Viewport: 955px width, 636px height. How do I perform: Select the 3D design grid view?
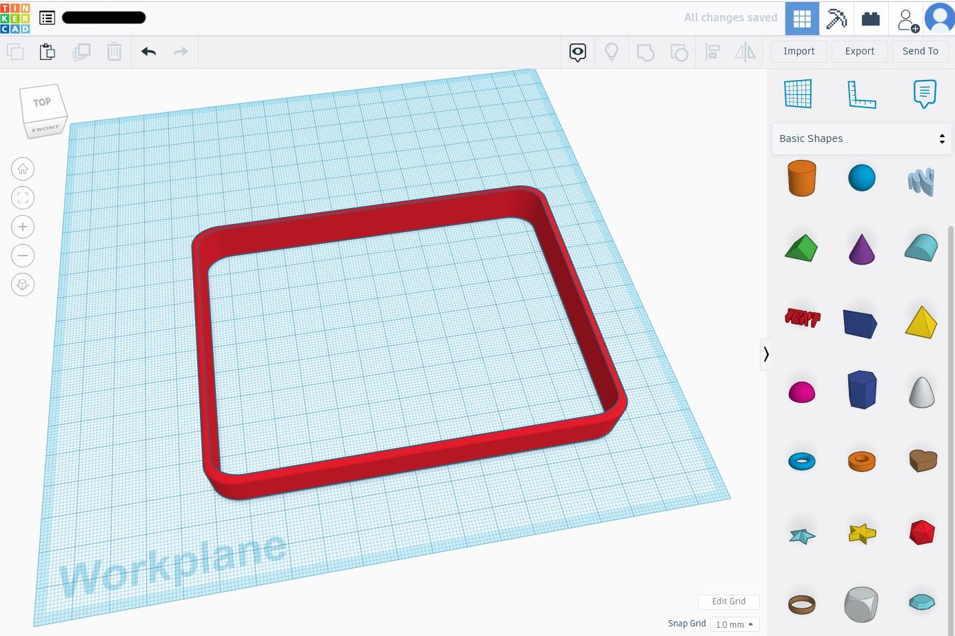point(802,18)
